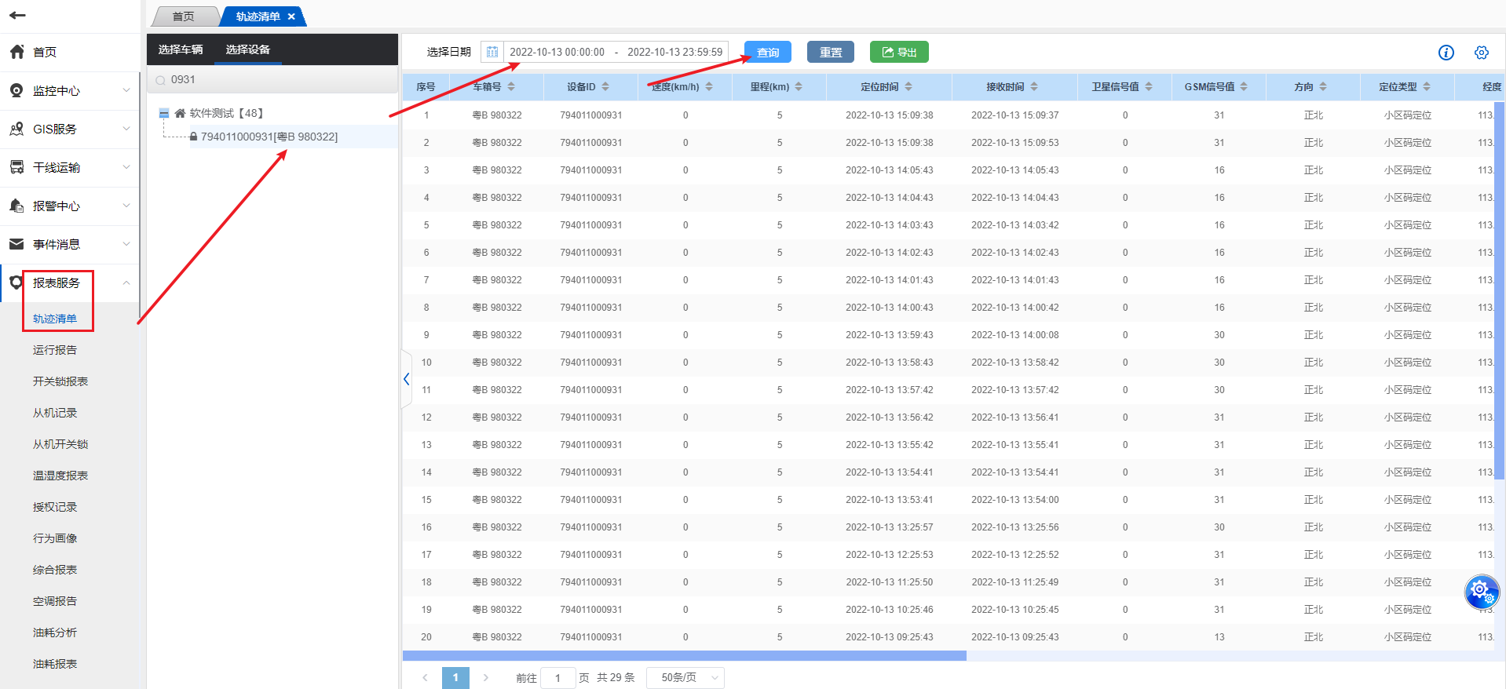
Task: Click the back arrow icon at top left
Action: 17,15
